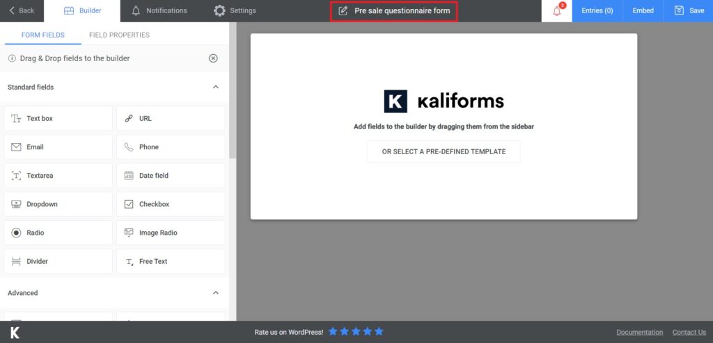Click the Builder layout icon
Screen dimensions: 713x343
click(69, 11)
